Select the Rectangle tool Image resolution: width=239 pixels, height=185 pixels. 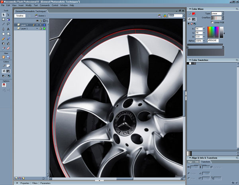click(x=8, y=34)
